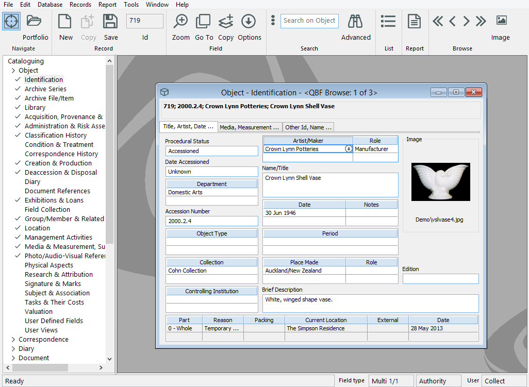Jump to first record in Browse
The width and height of the screenshot is (529, 387).
click(x=438, y=21)
